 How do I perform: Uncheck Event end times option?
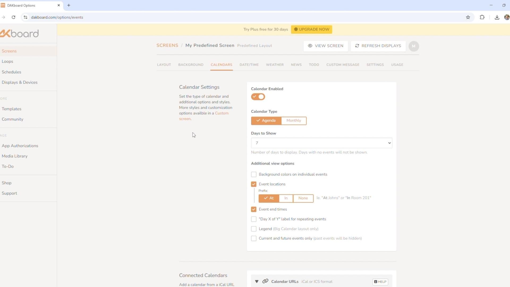pyautogui.click(x=254, y=209)
